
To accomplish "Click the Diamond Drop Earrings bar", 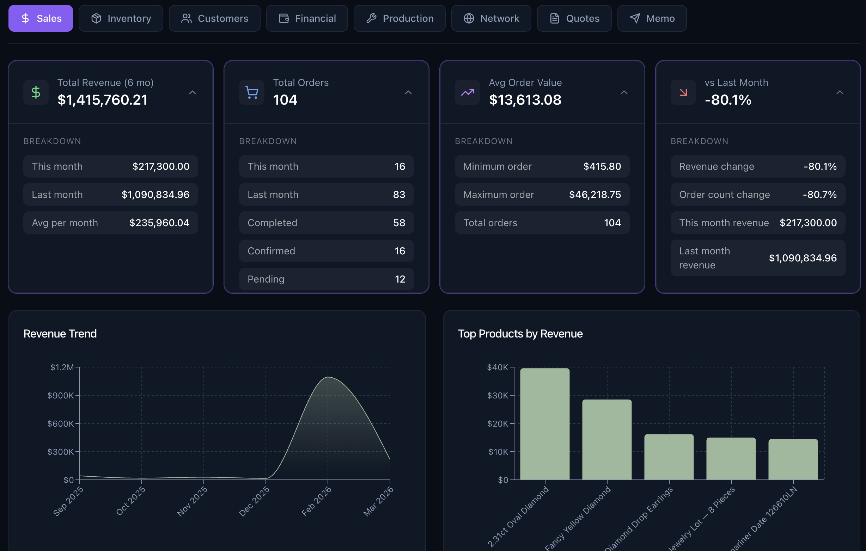I will coord(669,457).
